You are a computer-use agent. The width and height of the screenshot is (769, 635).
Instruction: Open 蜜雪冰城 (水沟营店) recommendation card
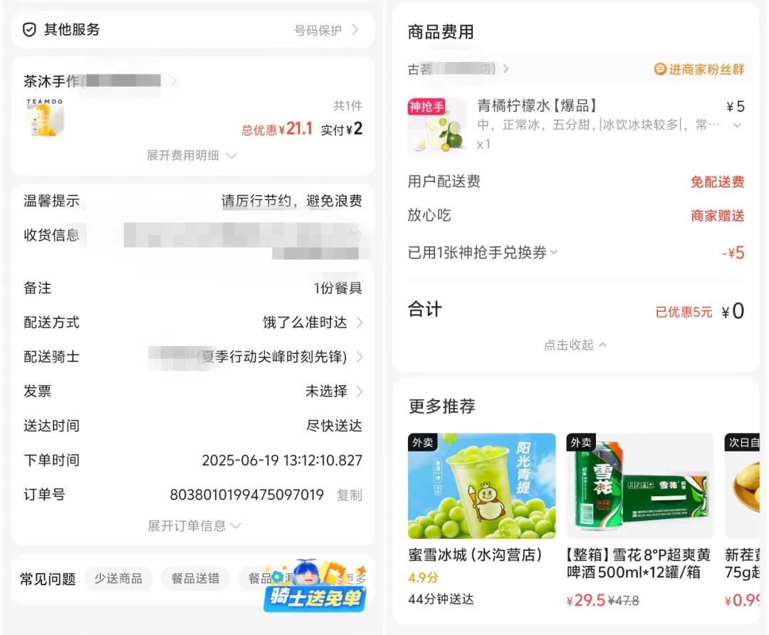click(481, 519)
